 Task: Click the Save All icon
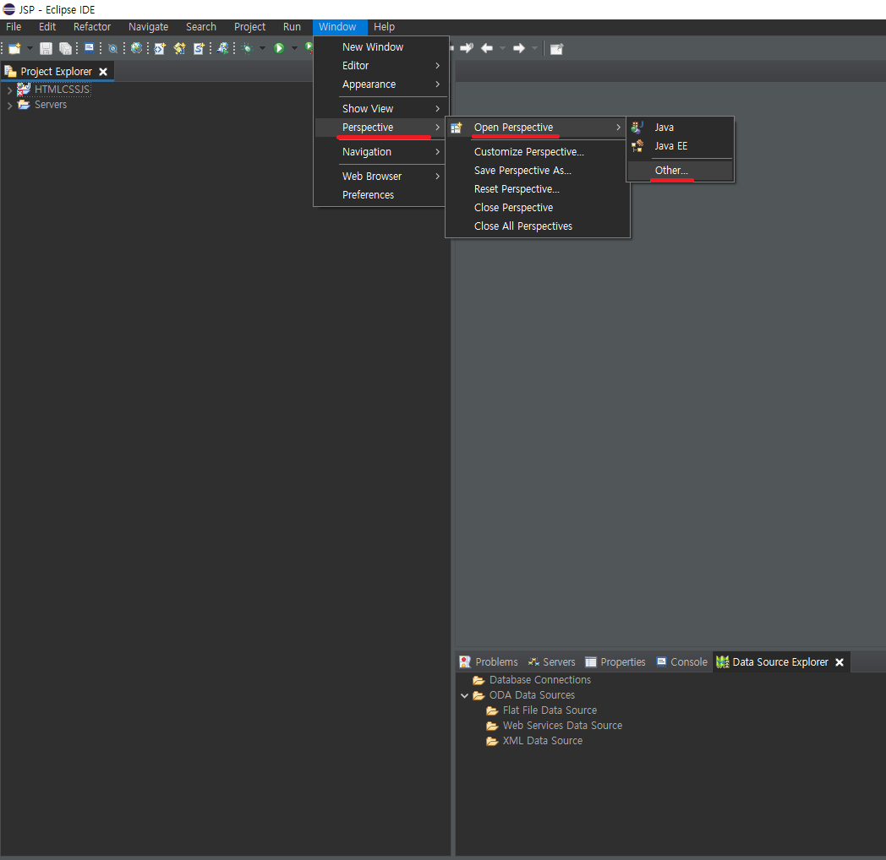coord(66,48)
